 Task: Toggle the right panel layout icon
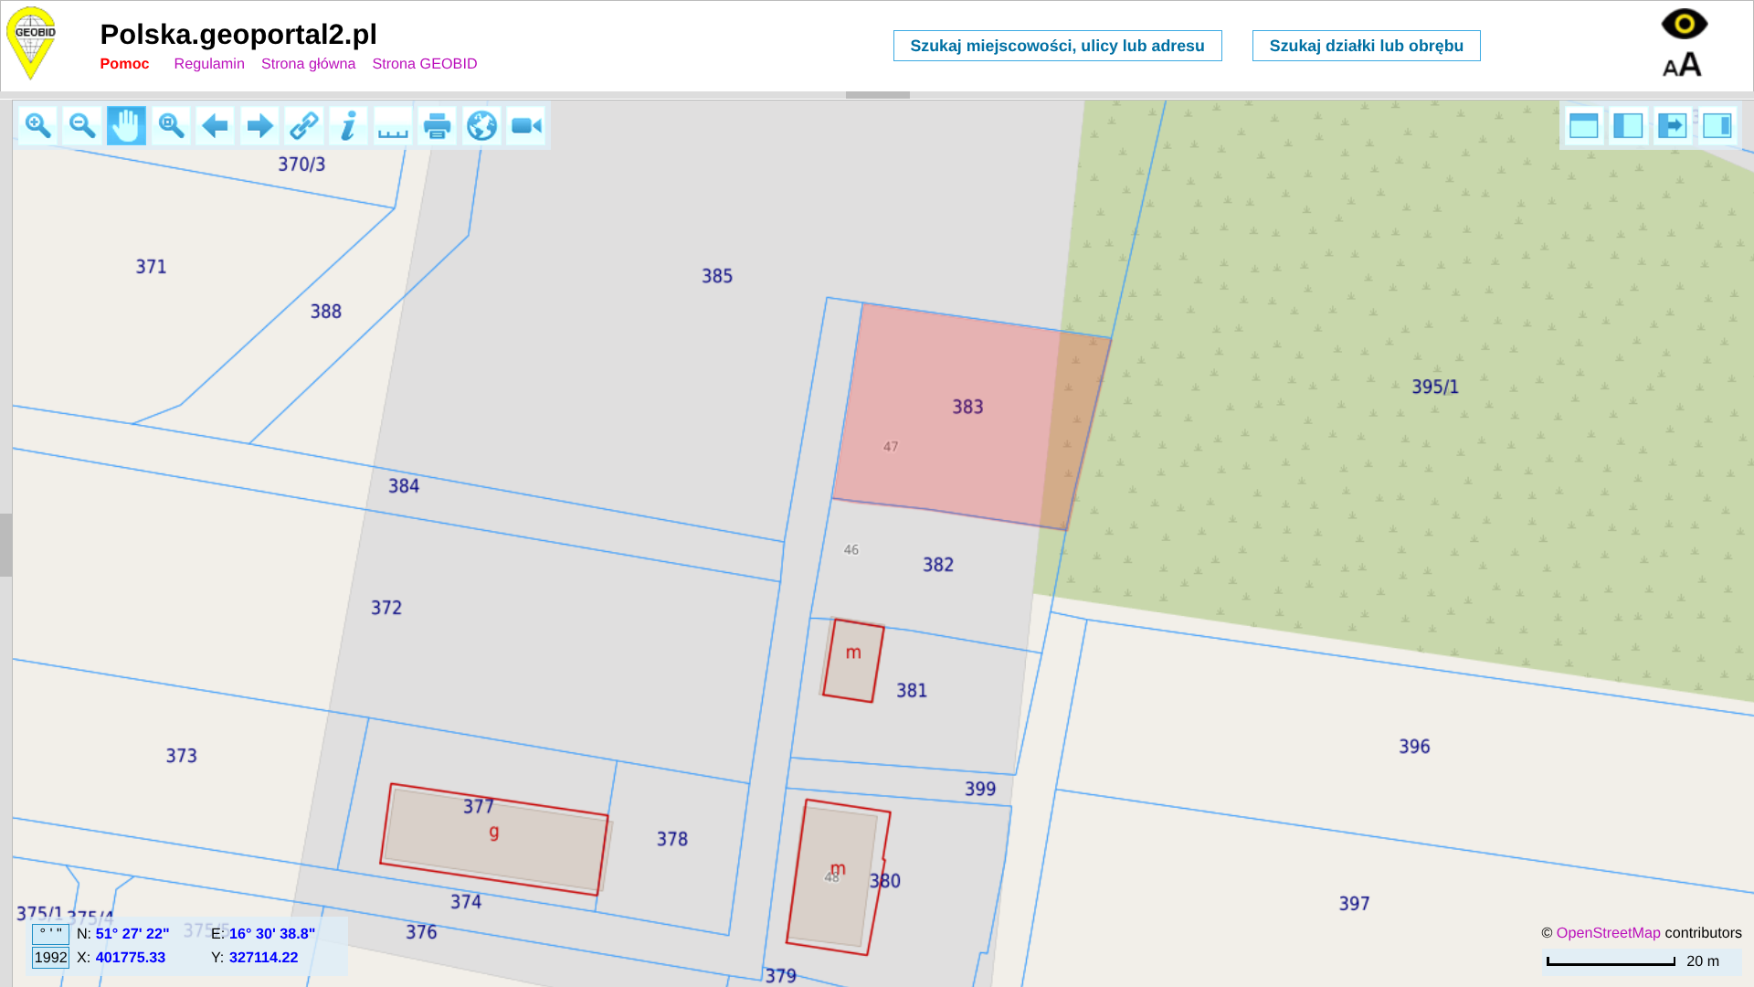[1717, 125]
